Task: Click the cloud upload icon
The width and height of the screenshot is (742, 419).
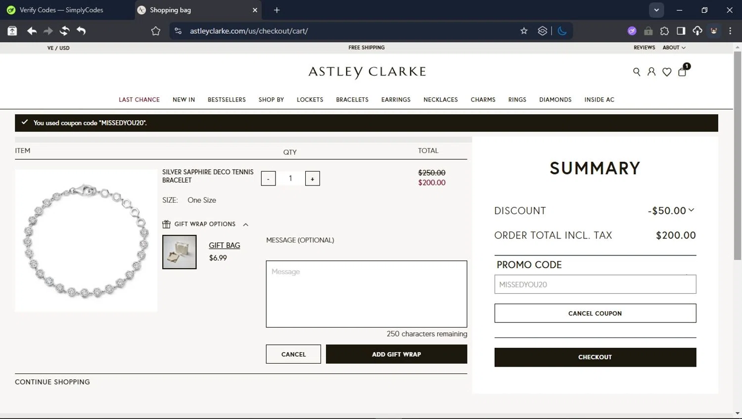Action: pos(697,31)
